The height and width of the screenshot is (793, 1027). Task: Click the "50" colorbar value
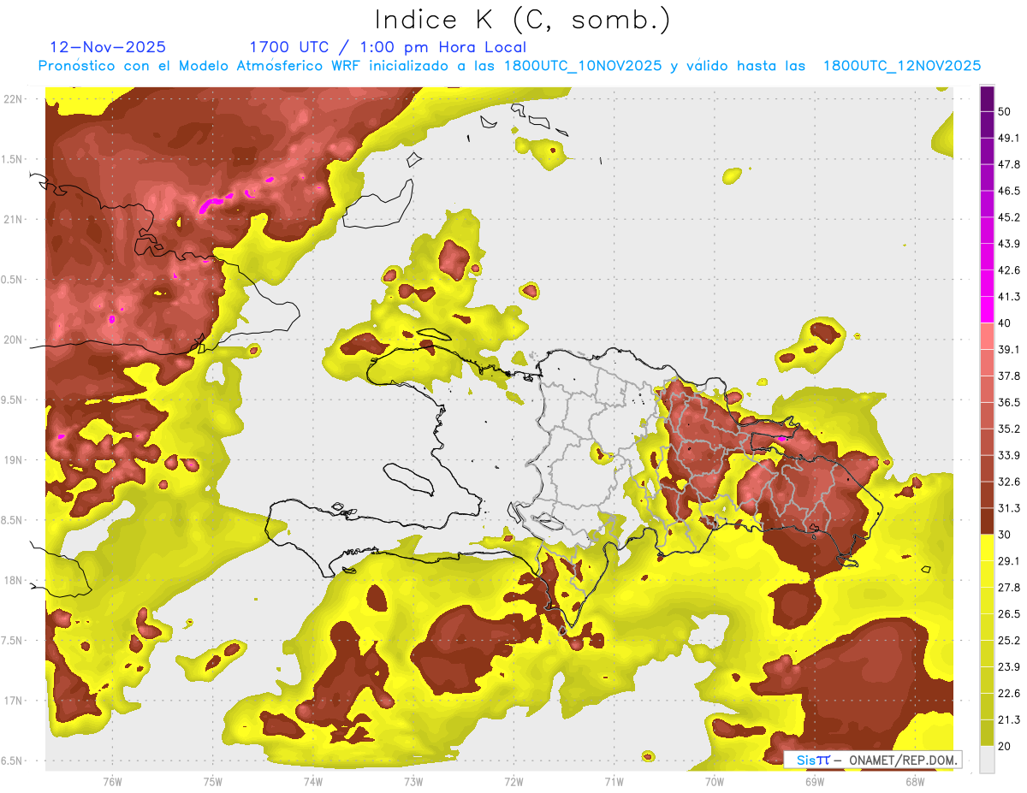pyautogui.click(x=1005, y=111)
